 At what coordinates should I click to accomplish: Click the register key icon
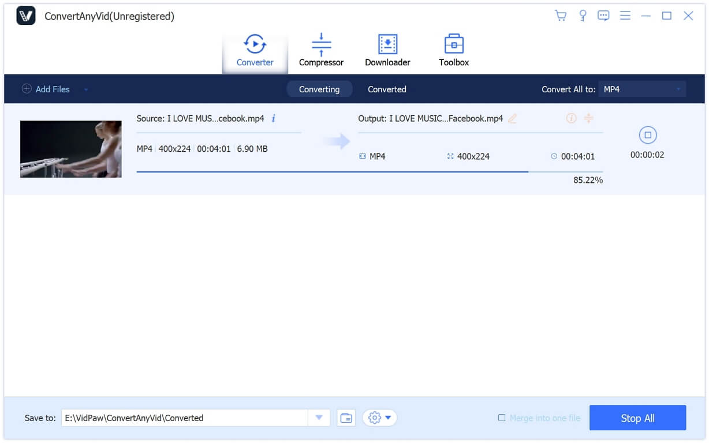582,16
